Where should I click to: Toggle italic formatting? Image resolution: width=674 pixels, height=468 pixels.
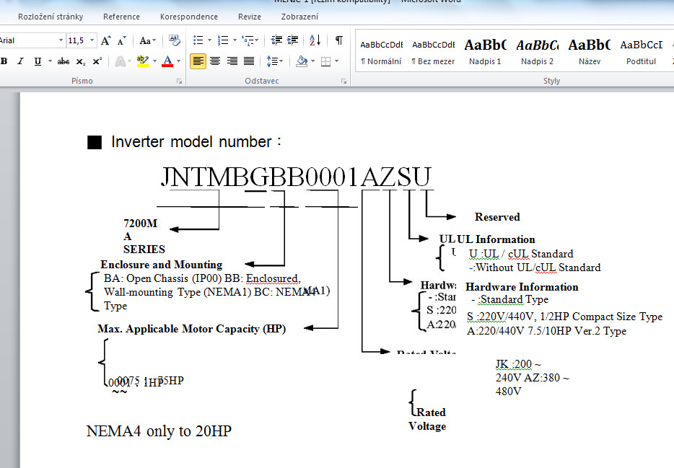[x=20, y=61]
